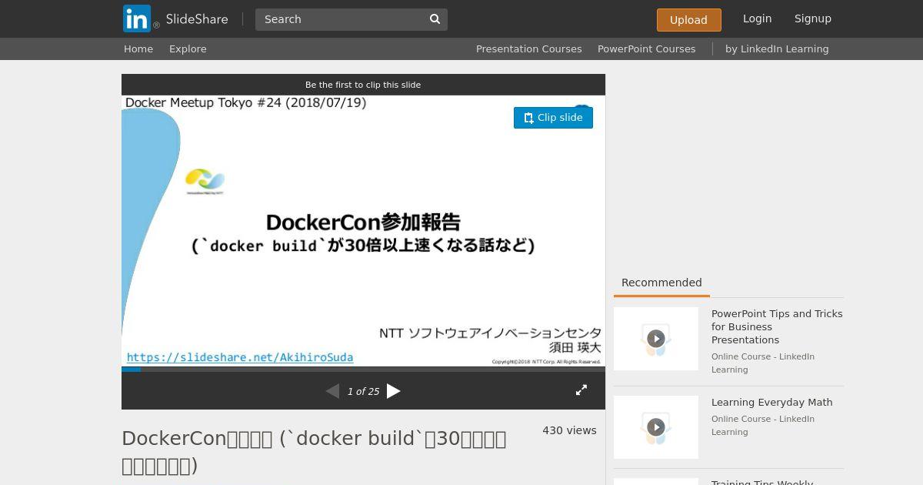Viewport: 923px width, 485px height.
Task: Toggle fullscreen view icon
Action: pos(581,390)
